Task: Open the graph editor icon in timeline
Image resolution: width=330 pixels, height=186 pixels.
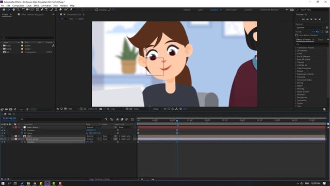Action: [x=133, y=119]
